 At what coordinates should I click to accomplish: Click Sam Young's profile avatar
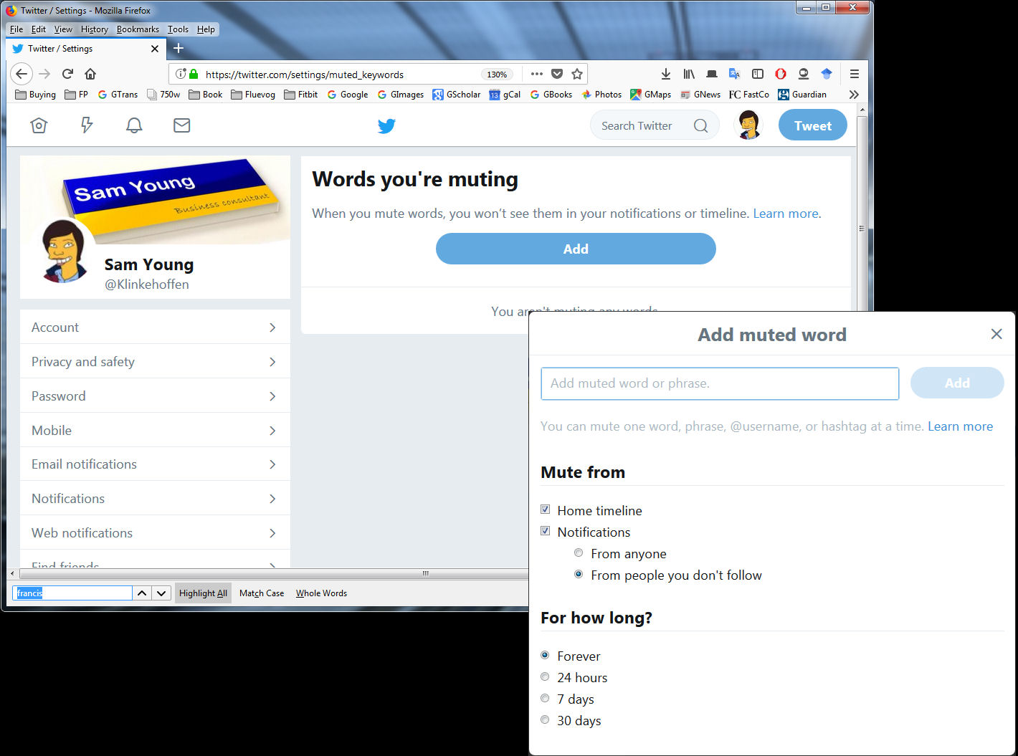point(748,125)
